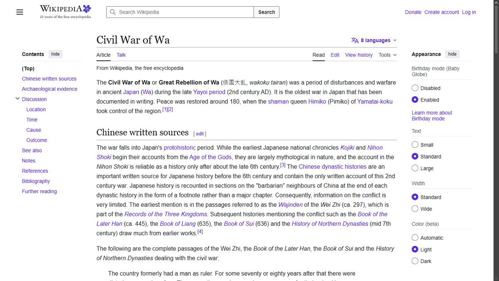Go to Outcome subsection in contents
The image size is (499, 281).
pos(37,140)
